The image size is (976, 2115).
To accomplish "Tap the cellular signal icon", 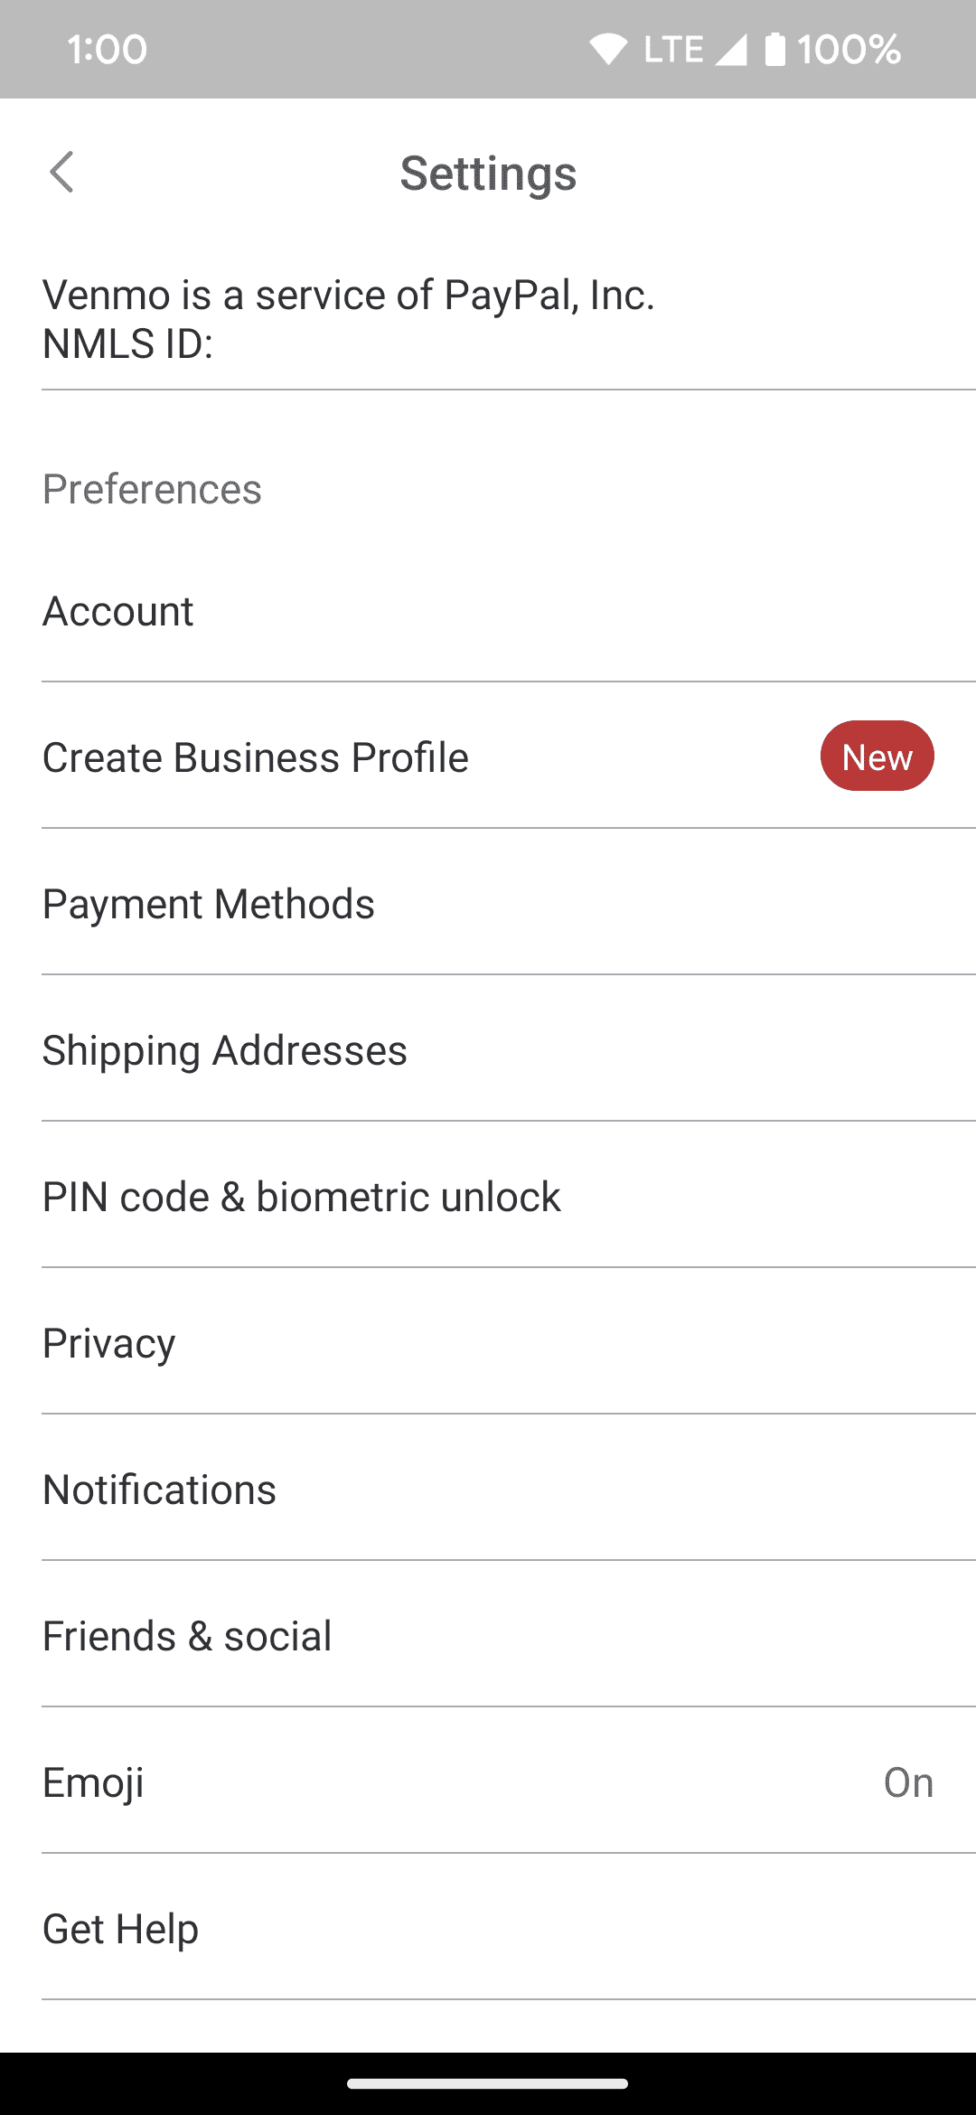I will 730,49.
